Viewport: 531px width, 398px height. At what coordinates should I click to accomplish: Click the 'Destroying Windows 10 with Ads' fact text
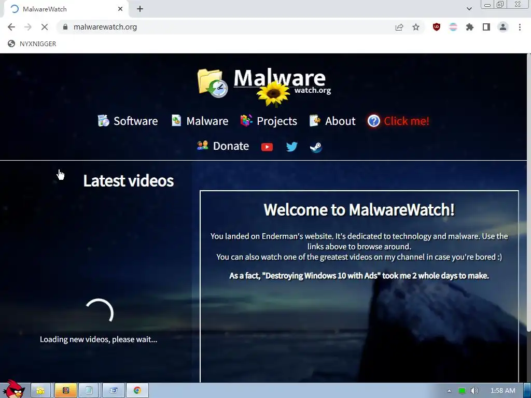359,276
